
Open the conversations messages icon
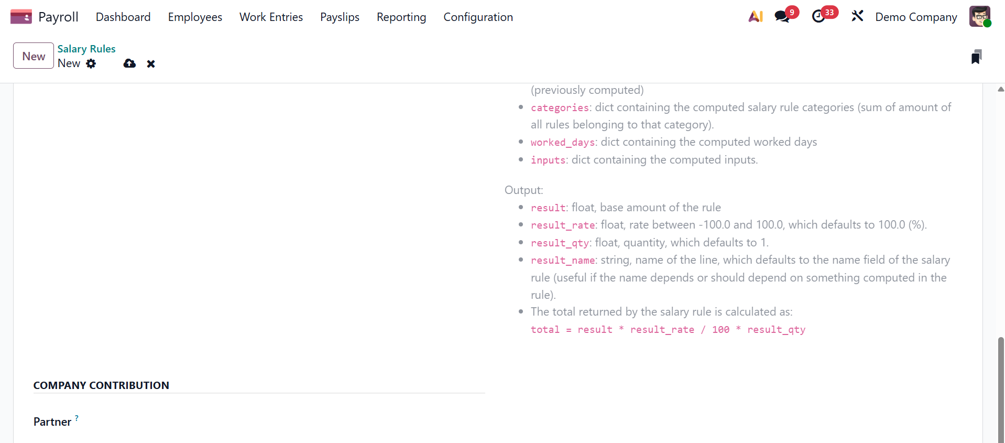[782, 17]
